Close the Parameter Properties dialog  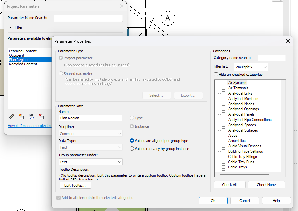[288, 41]
